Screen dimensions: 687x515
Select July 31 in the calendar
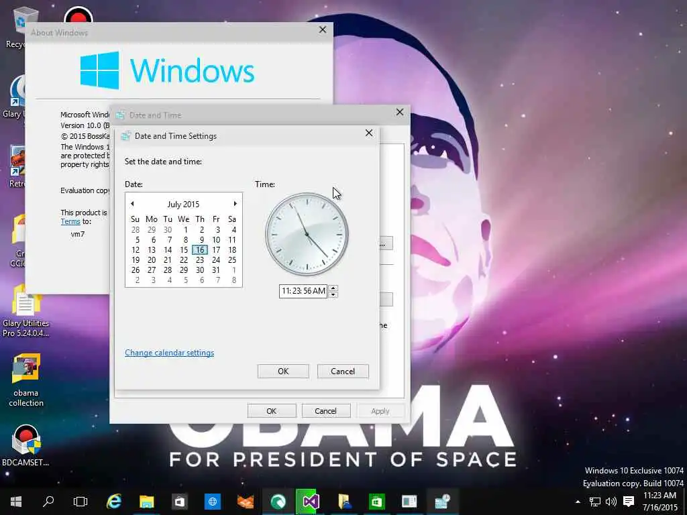point(216,270)
